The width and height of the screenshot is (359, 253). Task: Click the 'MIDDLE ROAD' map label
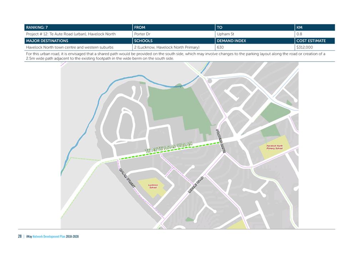coord(196,185)
